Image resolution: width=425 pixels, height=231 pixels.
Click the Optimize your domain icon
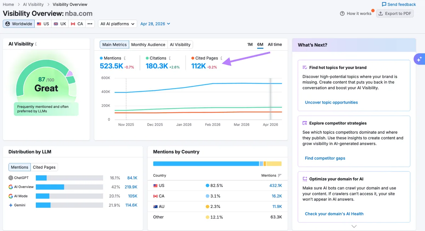[305, 179]
